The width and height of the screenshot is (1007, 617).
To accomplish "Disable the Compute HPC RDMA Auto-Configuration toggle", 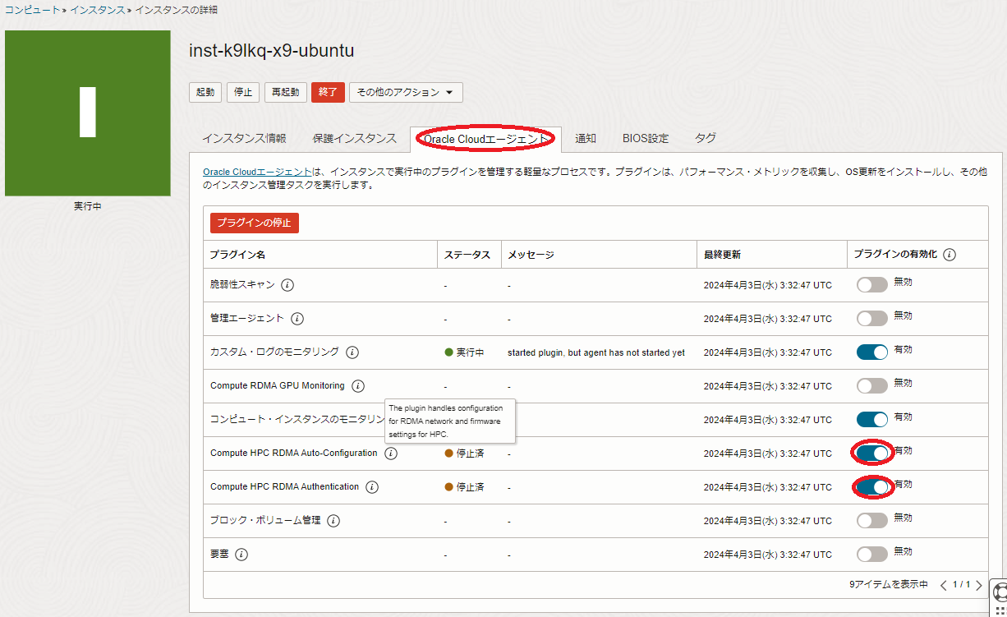I will point(871,453).
